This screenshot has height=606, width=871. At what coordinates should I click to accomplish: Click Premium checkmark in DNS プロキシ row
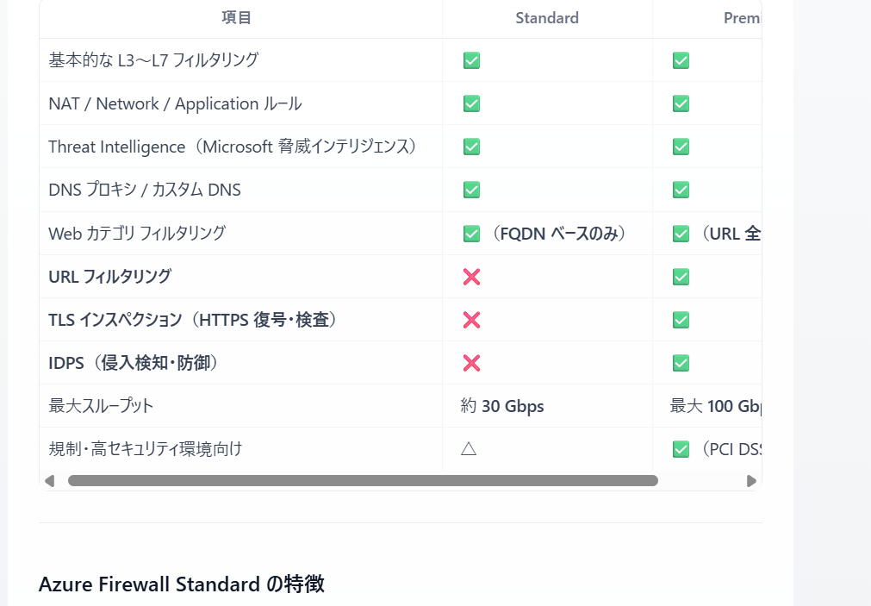tap(681, 190)
